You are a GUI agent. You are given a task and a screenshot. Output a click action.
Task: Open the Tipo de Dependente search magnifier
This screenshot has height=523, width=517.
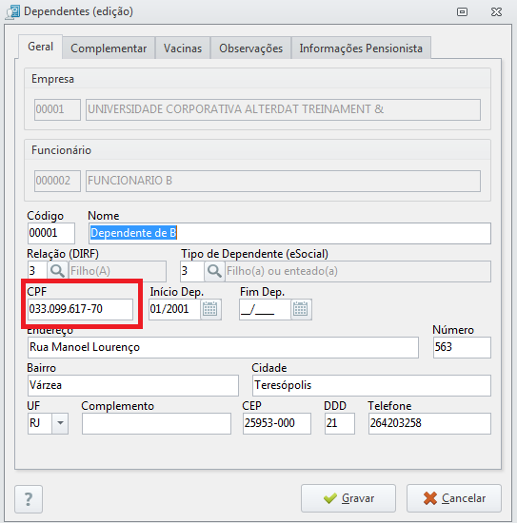click(x=214, y=271)
